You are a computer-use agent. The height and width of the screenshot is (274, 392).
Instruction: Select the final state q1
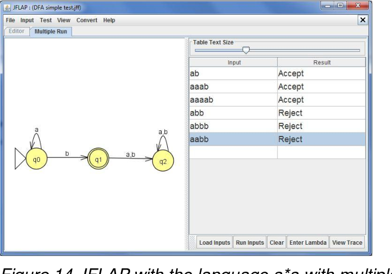click(x=97, y=160)
